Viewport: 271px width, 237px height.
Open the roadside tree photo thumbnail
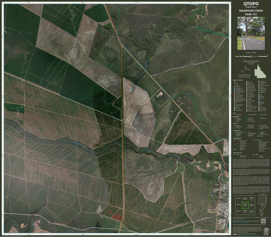[251, 33]
